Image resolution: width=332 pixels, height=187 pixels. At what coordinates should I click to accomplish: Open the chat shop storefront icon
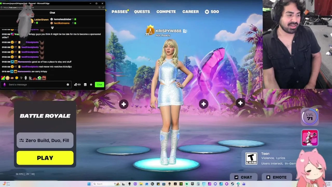tap(85, 84)
